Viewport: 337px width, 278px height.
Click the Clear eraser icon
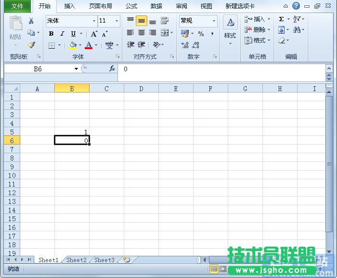[282, 40]
